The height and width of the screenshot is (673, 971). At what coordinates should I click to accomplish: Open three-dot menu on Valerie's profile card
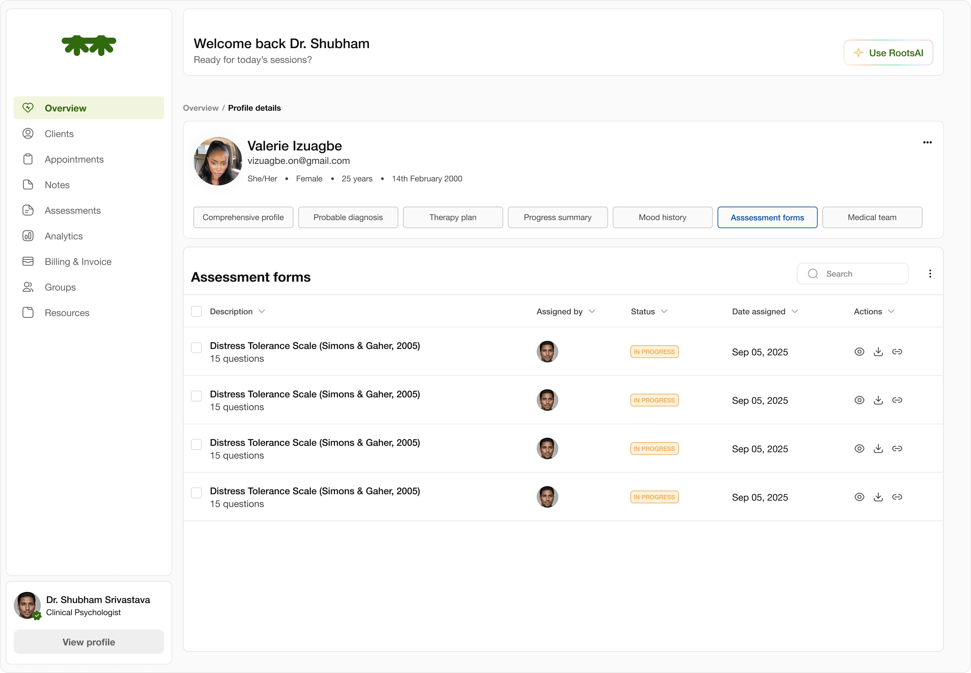click(927, 143)
